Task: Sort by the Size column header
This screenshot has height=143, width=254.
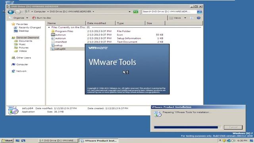Action: tap(155, 23)
